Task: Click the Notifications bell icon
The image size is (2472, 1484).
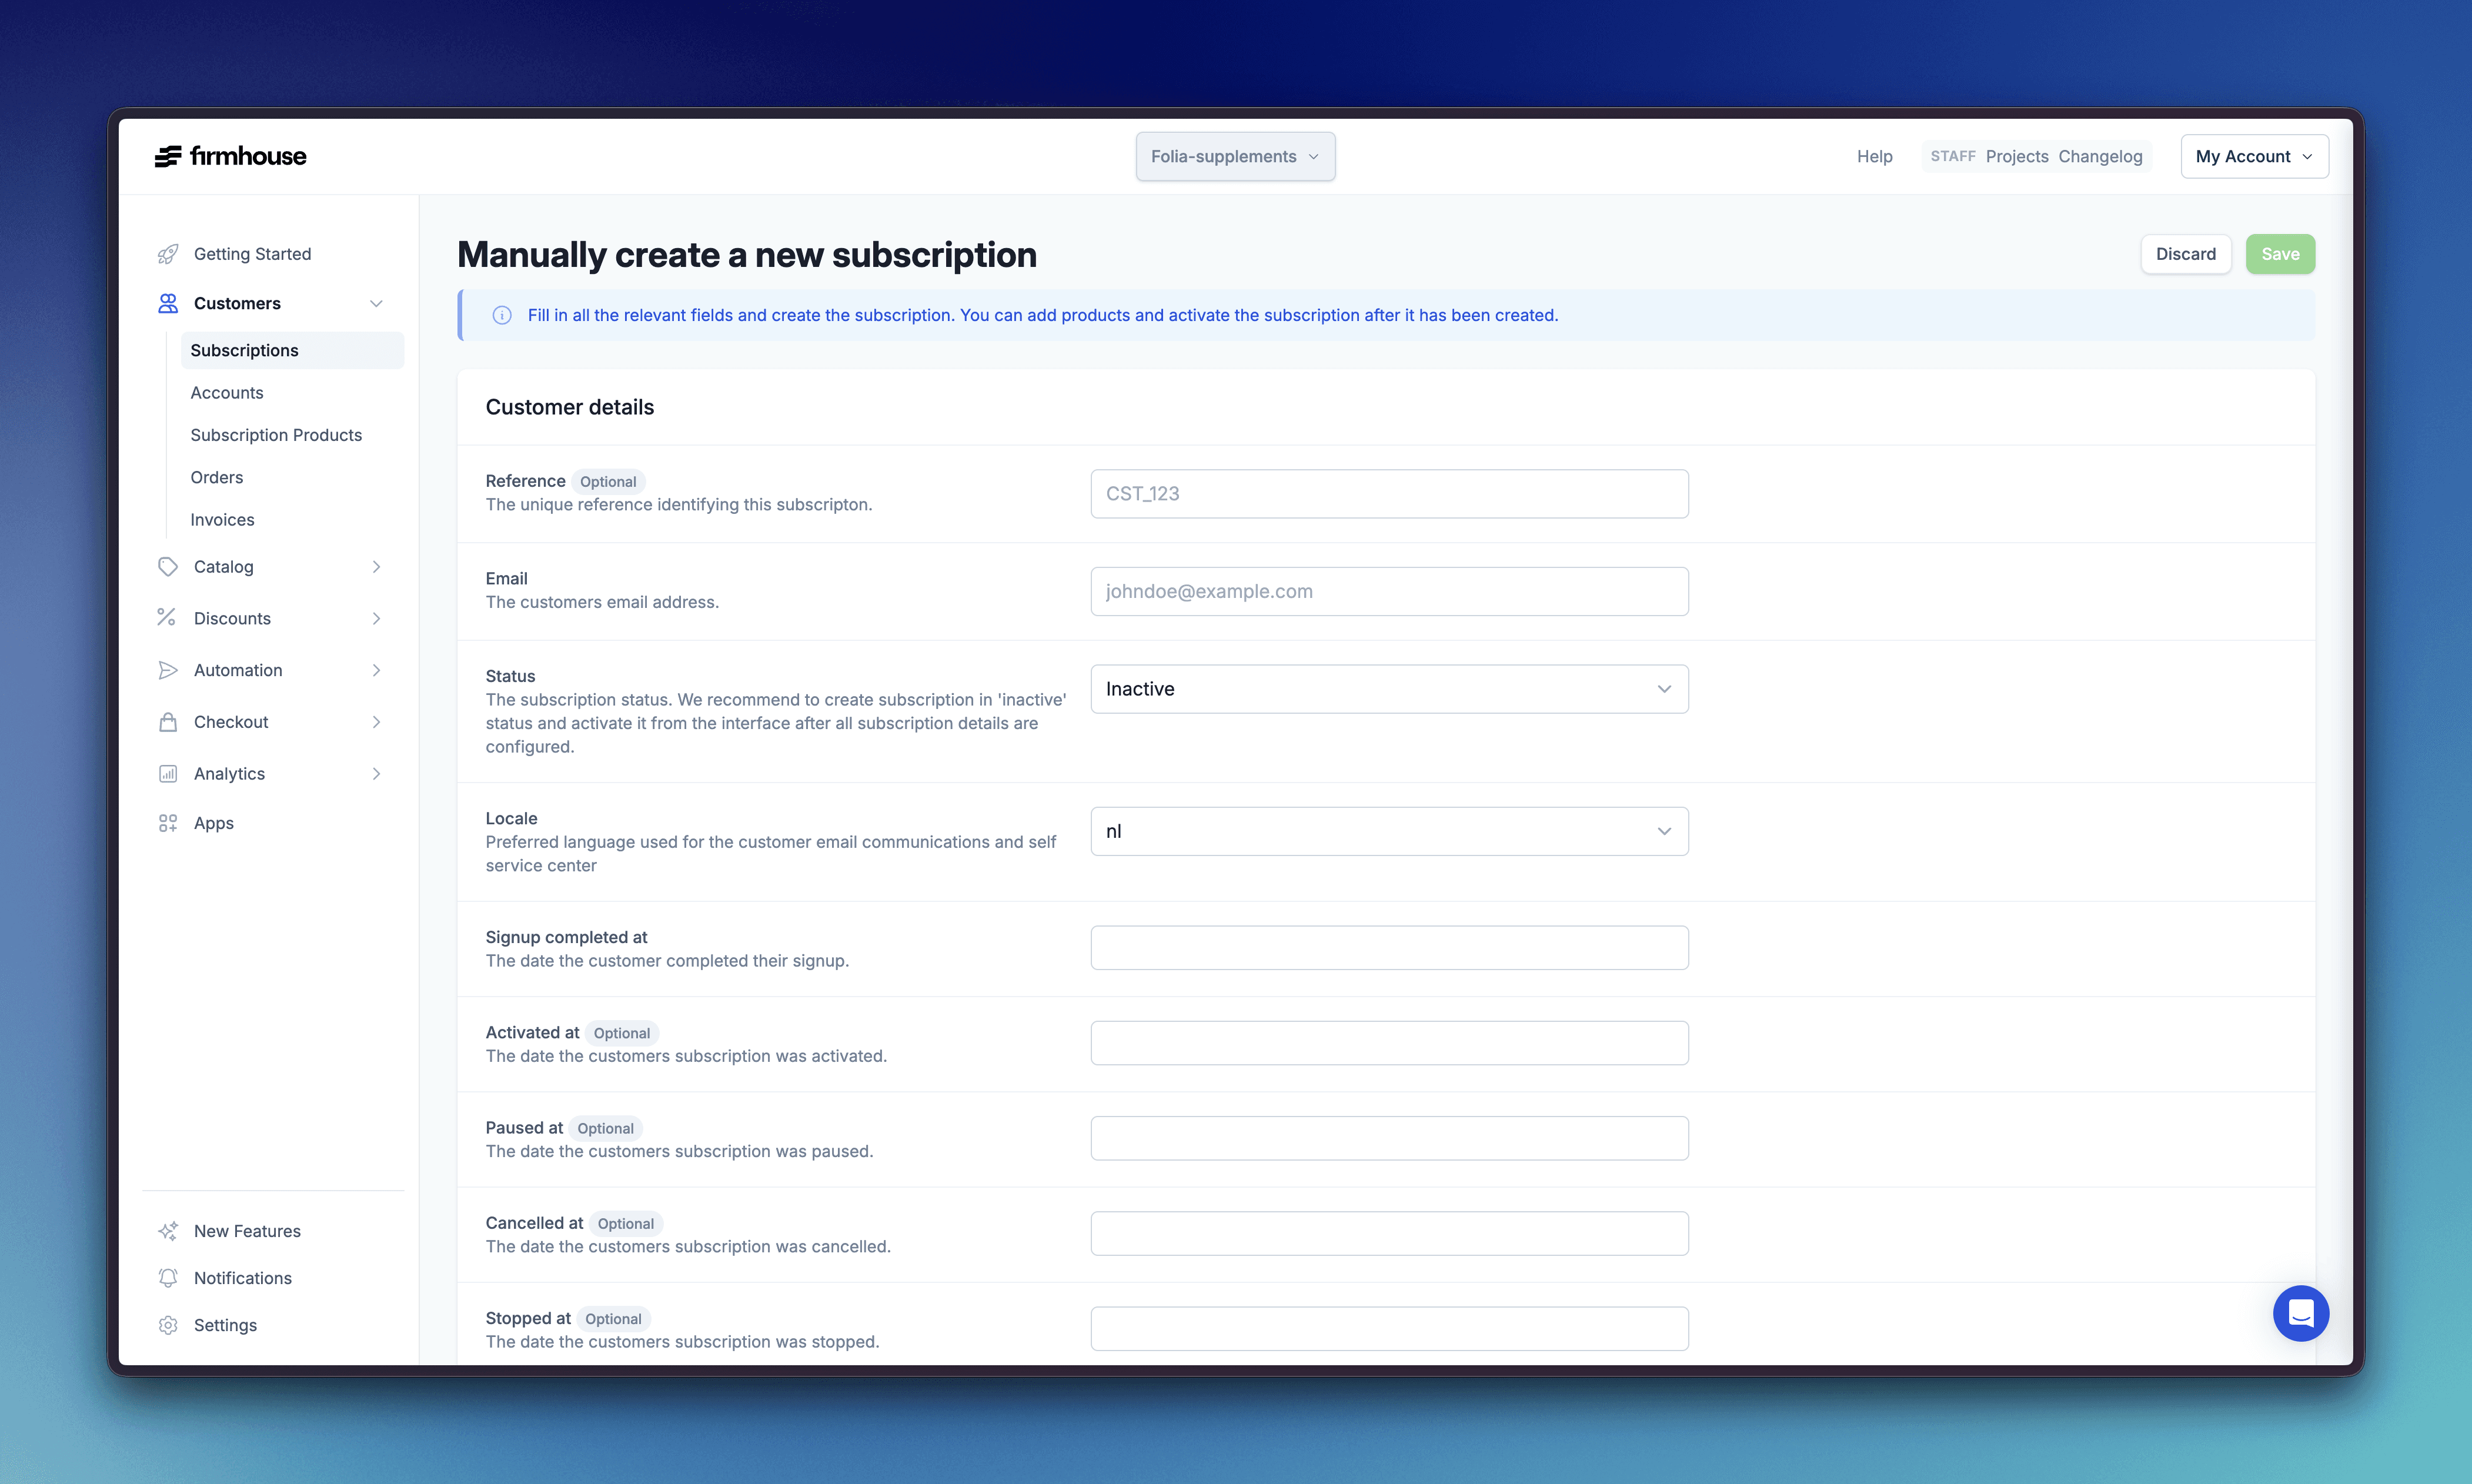Action: 168,1278
